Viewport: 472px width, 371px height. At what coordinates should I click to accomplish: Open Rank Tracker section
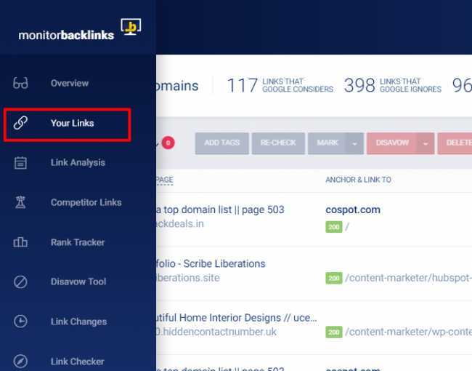point(78,242)
